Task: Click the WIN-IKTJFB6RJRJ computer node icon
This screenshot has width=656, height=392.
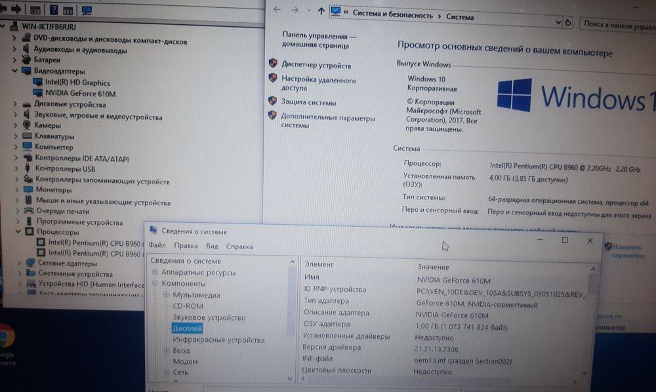Action: pyautogui.click(x=14, y=26)
